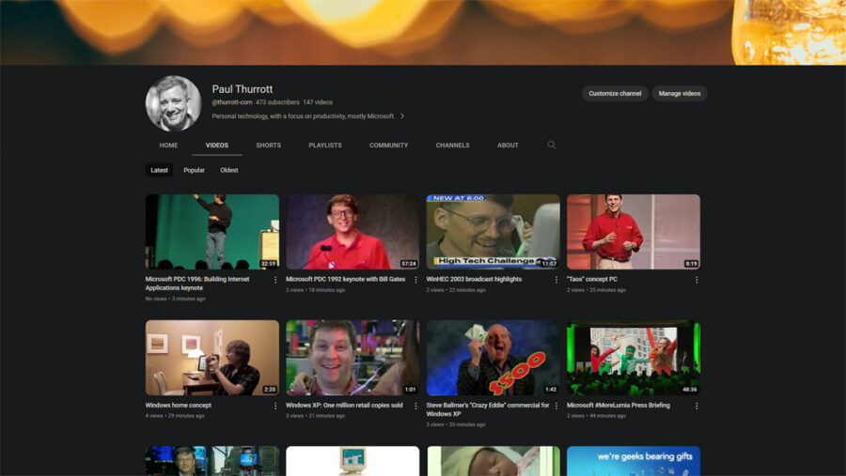Image resolution: width=846 pixels, height=476 pixels.
Task: Click the Manage videos button
Action: click(x=680, y=93)
